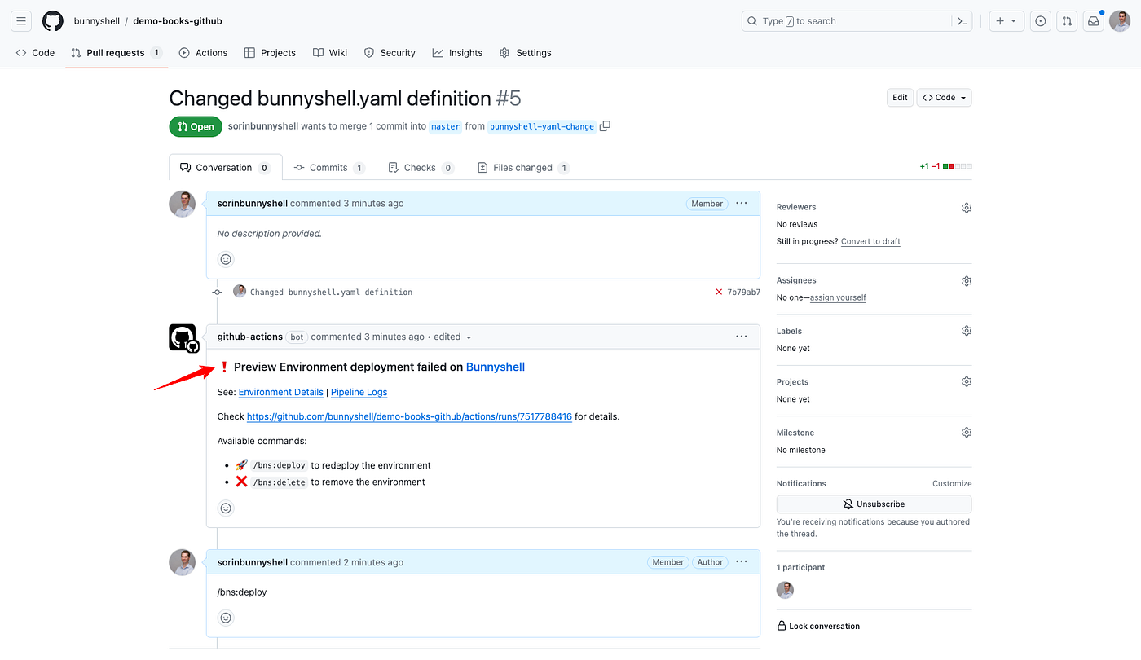The width and height of the screenshot is (1141, 660).
Task: Open the github-actions author name link
Action: pos(250,337)
